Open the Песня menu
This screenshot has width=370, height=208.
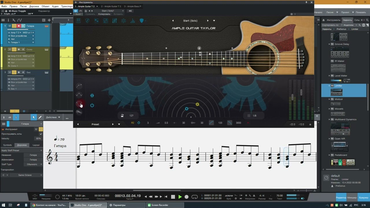(x=23, y=6)
